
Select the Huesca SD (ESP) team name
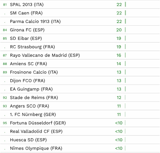tap(28, 140)
